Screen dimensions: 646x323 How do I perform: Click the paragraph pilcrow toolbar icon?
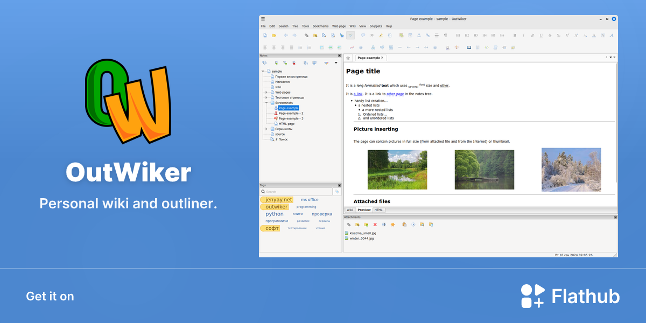pyautogui.click(x=445, y=36)
